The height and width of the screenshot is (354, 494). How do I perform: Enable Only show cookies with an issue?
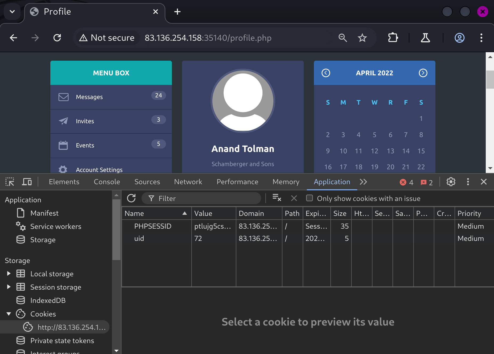click(x=309, y=198)
